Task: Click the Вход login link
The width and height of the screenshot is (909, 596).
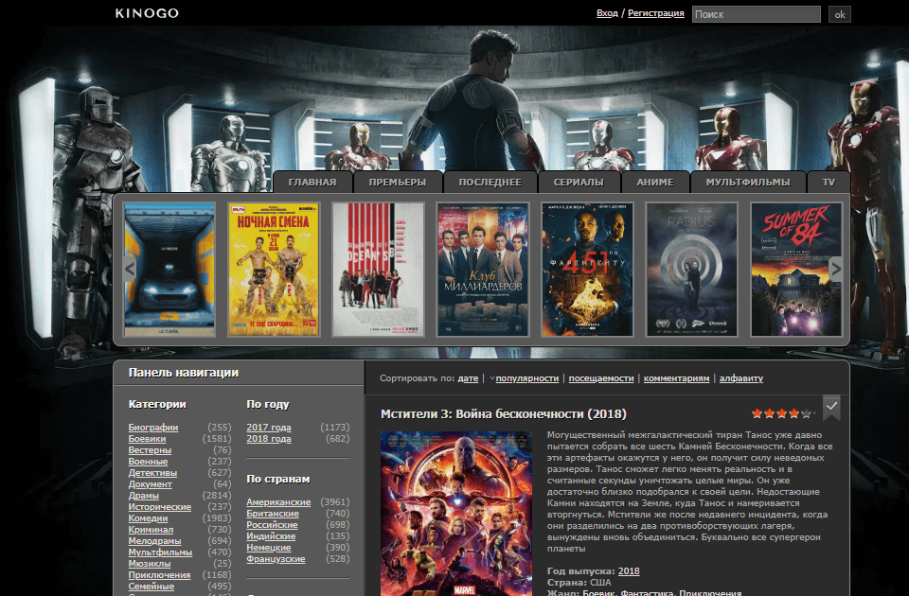Action: point(607,13)
